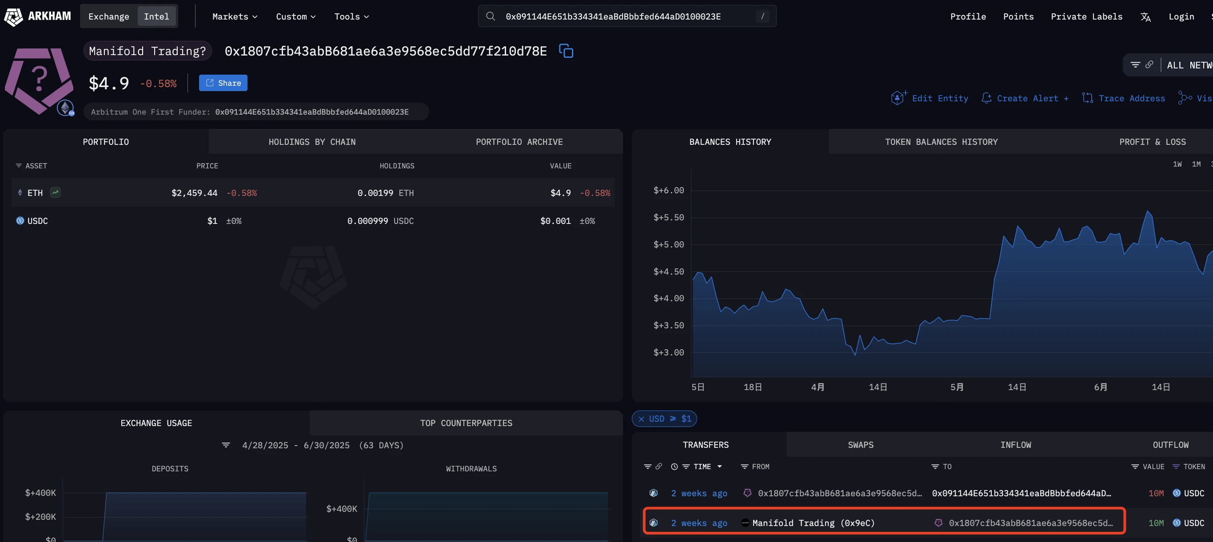This screenshot has width=1213, height=542.
Task: Click the clock icon in transfers header
Action: [x=674, y=466]
